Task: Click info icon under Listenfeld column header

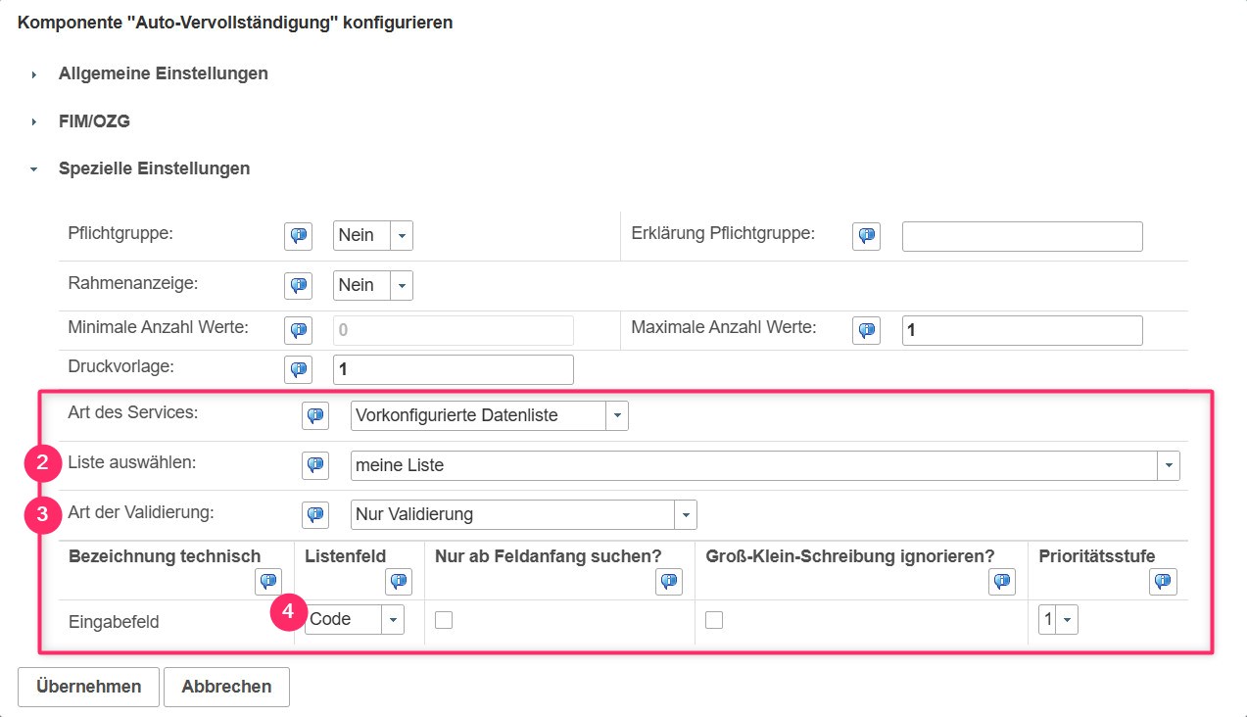Action: tap(398, 582)
